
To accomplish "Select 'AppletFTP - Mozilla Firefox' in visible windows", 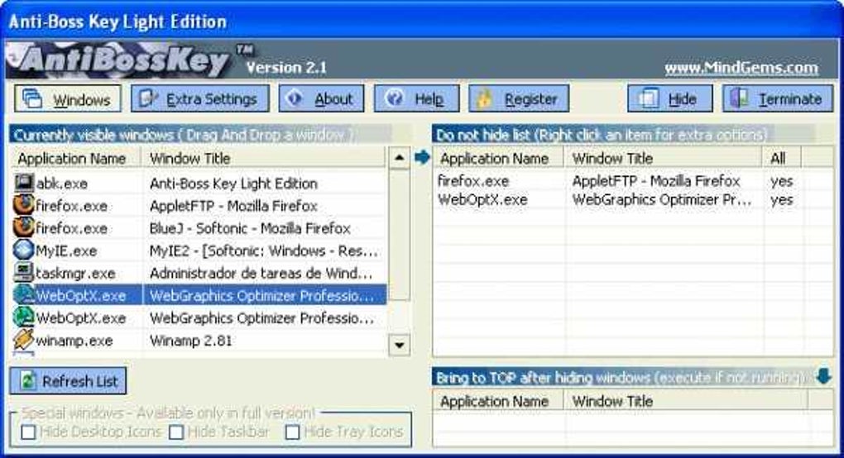I will (x=233, y=206).
